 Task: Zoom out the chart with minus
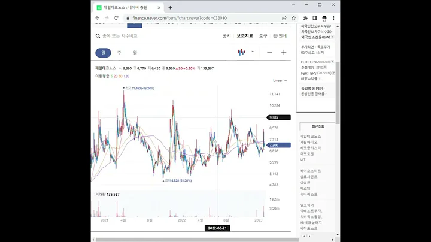pos(269,52)
